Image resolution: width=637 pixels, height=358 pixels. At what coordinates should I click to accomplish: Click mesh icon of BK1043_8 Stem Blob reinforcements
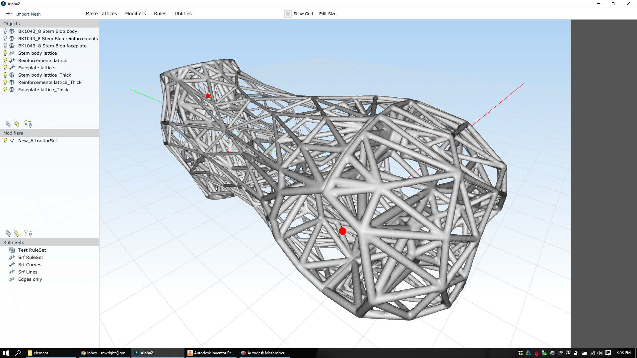12,38
